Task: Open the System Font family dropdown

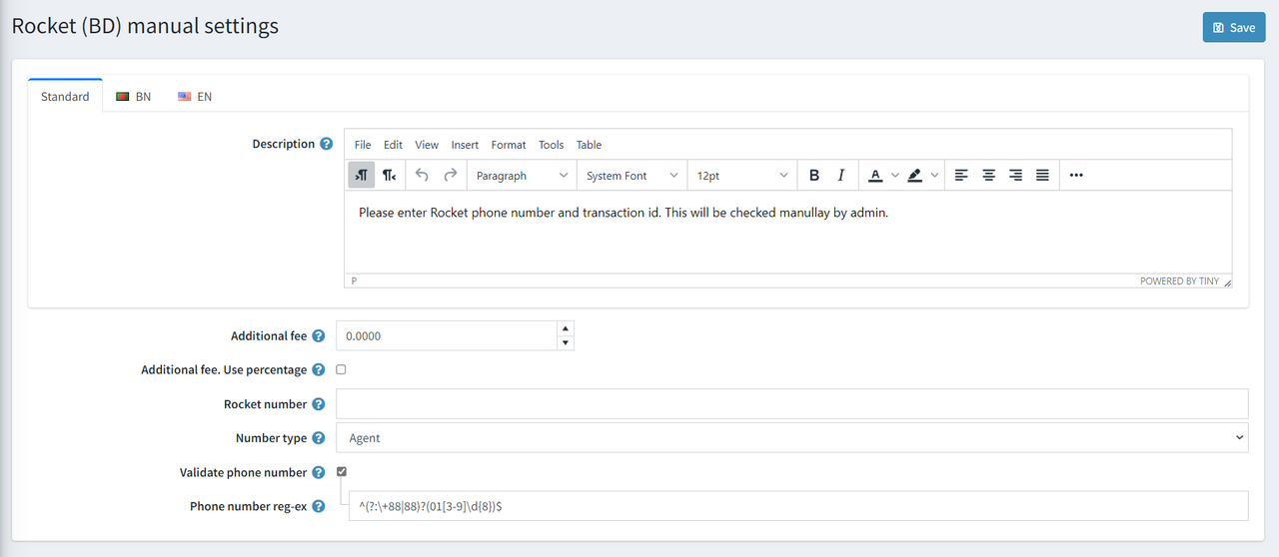Action: [x=632, y=175]
